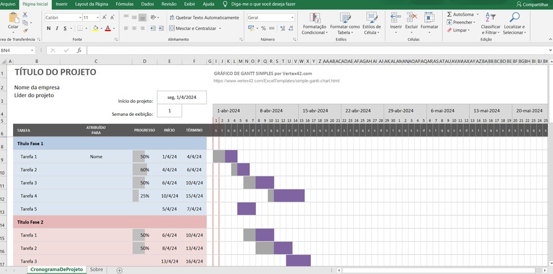
Task: Toggle italic (I) formatting
Action: coord(57,29)
